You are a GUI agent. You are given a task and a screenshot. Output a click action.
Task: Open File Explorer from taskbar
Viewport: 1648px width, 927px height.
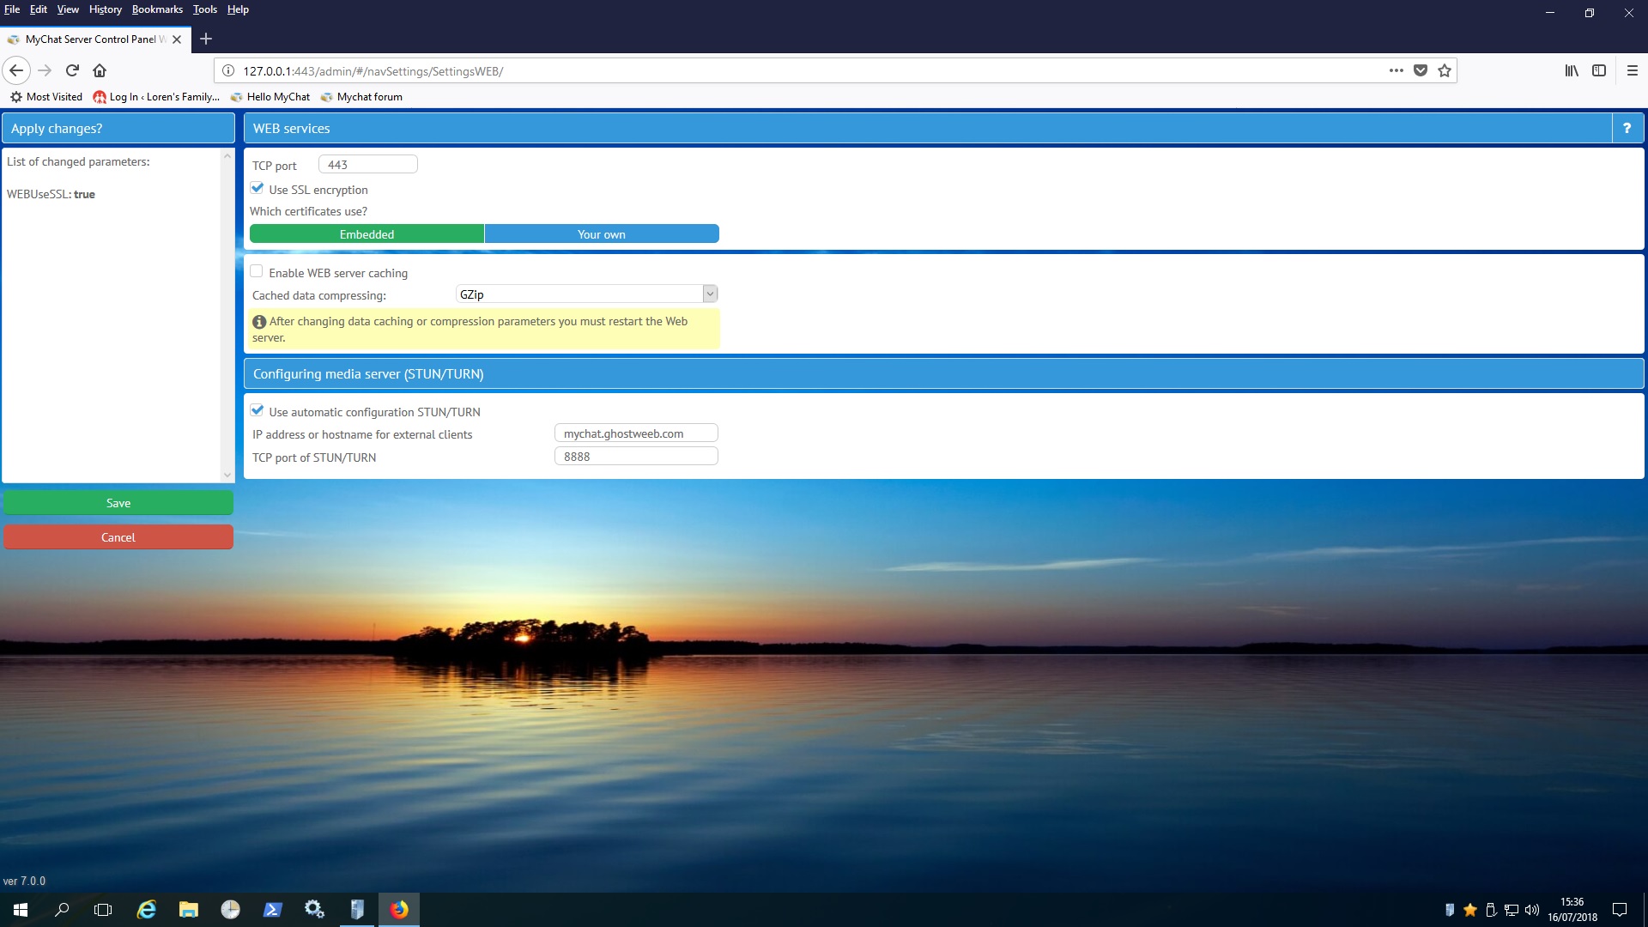pyautogui.click(x=189, y=909)
